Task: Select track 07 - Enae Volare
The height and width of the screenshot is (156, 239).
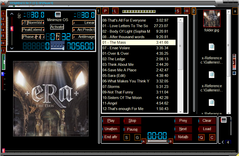Action: point(139,48)
